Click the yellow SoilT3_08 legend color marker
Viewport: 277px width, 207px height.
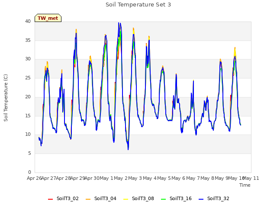[126, 199]
